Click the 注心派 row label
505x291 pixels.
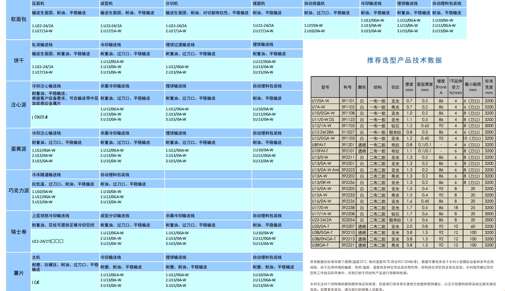pos(18,105)
